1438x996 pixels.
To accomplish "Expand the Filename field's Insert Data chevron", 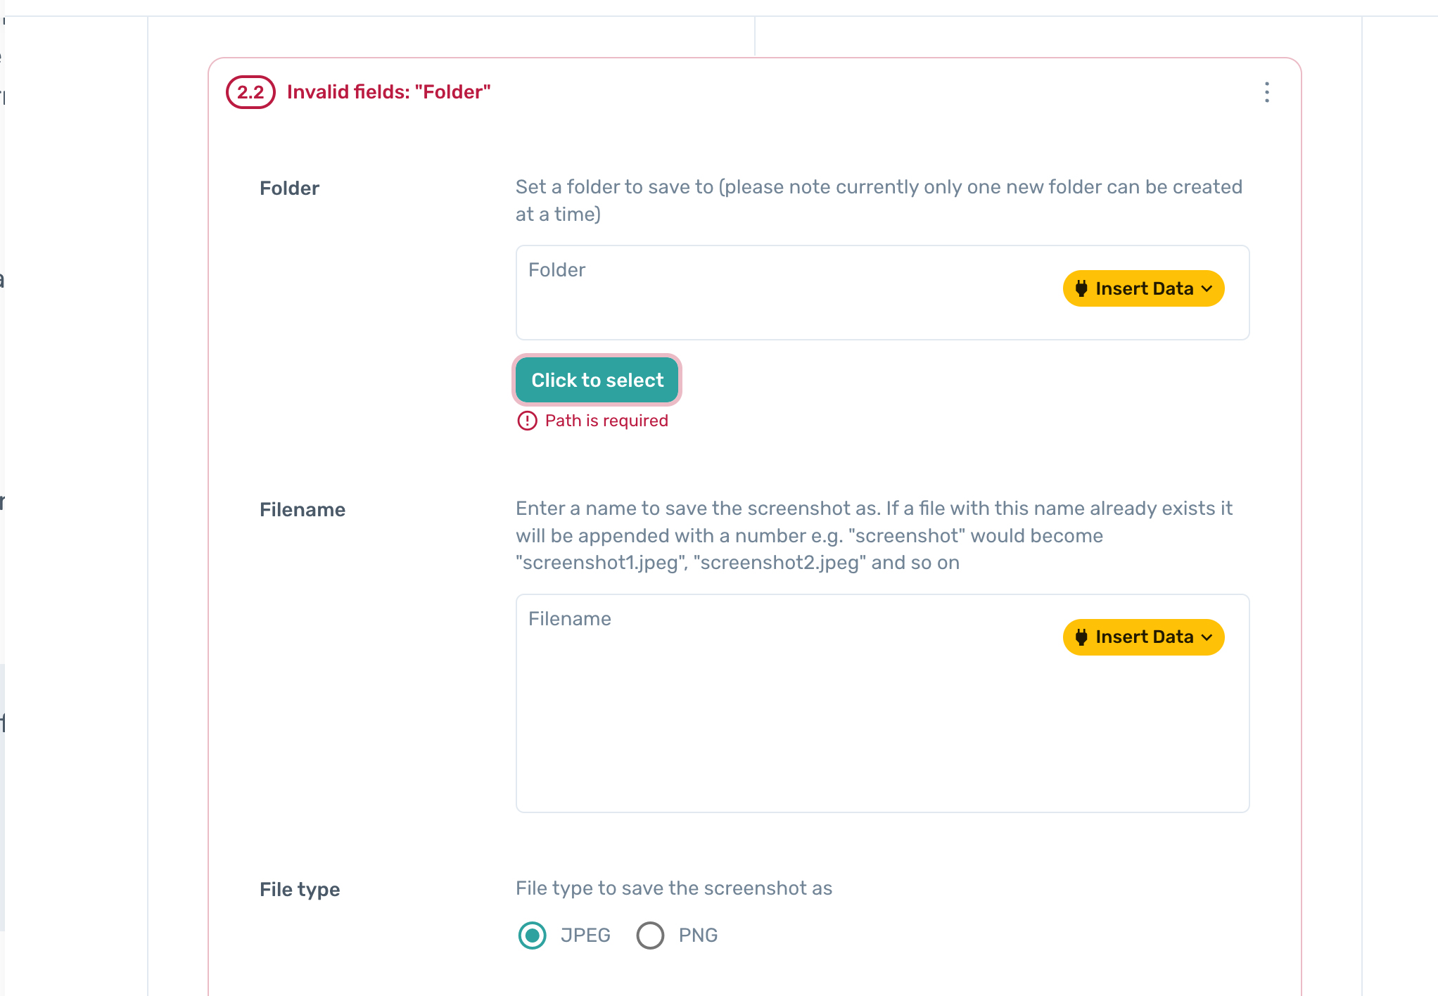I will click(1207, 637).
